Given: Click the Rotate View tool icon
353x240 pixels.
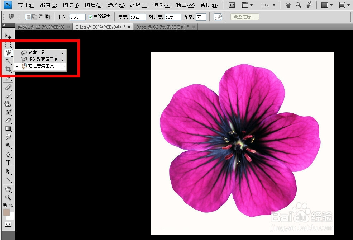Looking at the screenshot, I should [309, 5].
